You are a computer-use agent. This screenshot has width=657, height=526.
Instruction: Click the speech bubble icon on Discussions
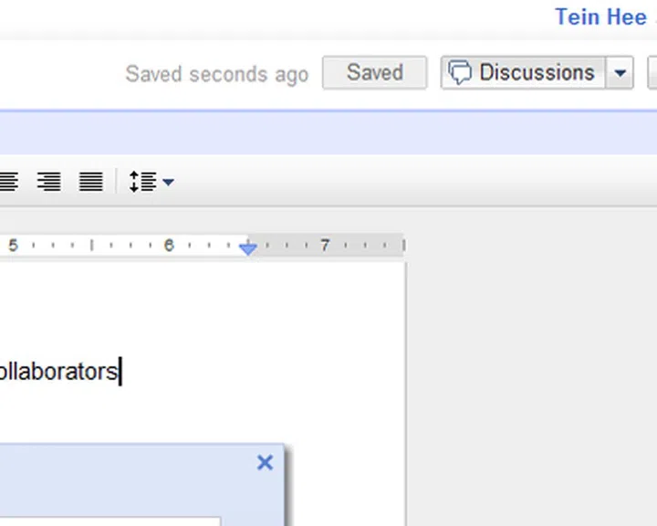(461, 73)
